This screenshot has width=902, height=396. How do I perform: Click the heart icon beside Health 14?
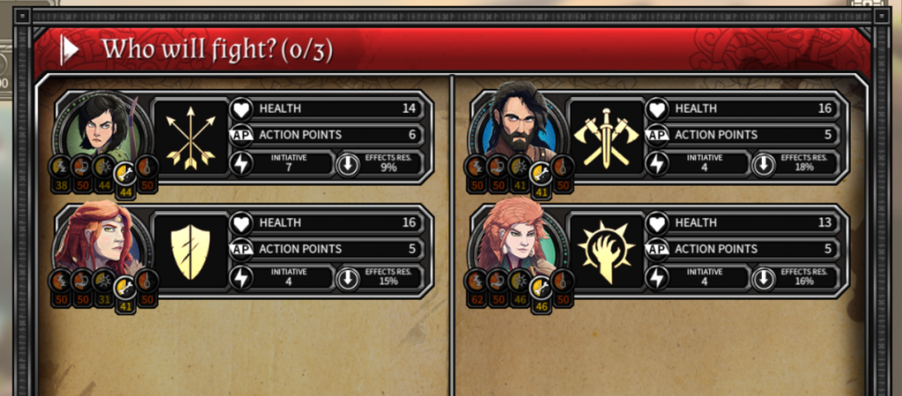pyautogui.click(x=241, y=108)
